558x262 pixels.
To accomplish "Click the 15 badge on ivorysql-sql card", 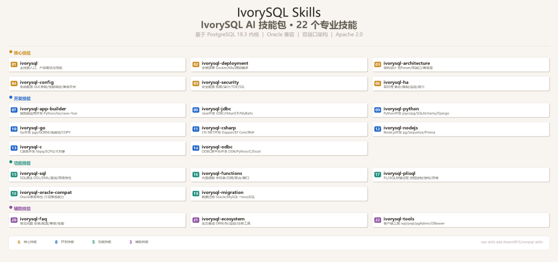I will click(x=14, y=175).
